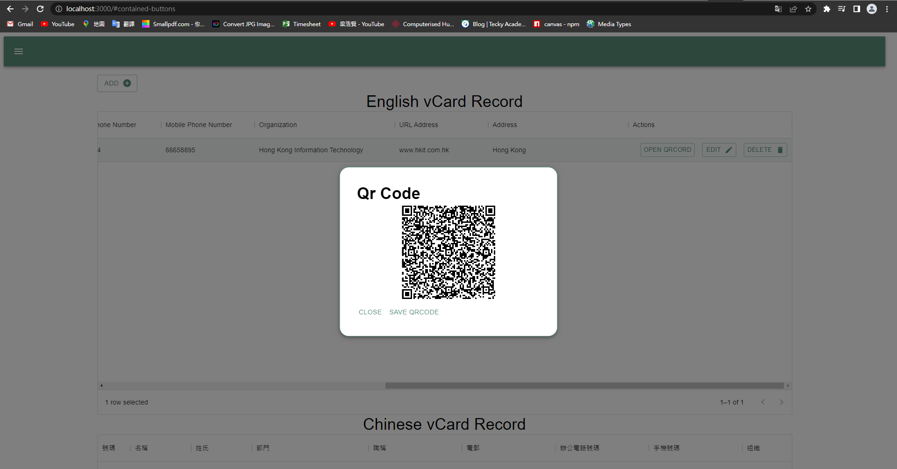Open the Timesheet bookmark
This screenshot has width=897, height=469.
pos(301,24)
